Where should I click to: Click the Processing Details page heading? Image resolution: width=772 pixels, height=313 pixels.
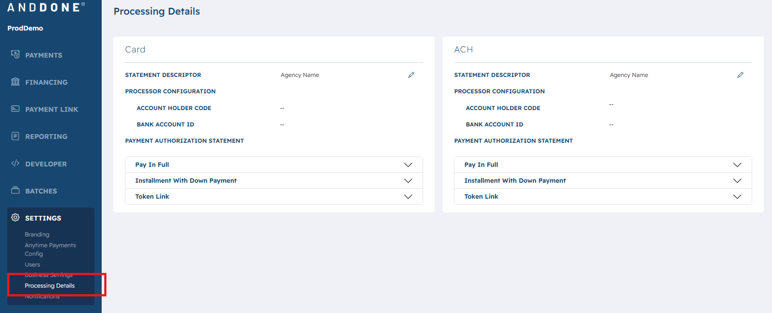(x=157, y=12)
